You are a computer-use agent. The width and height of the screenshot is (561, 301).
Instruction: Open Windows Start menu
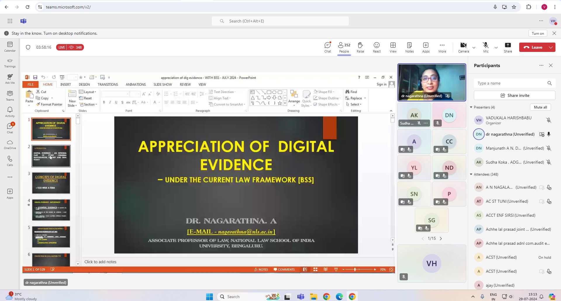point(209,297)
